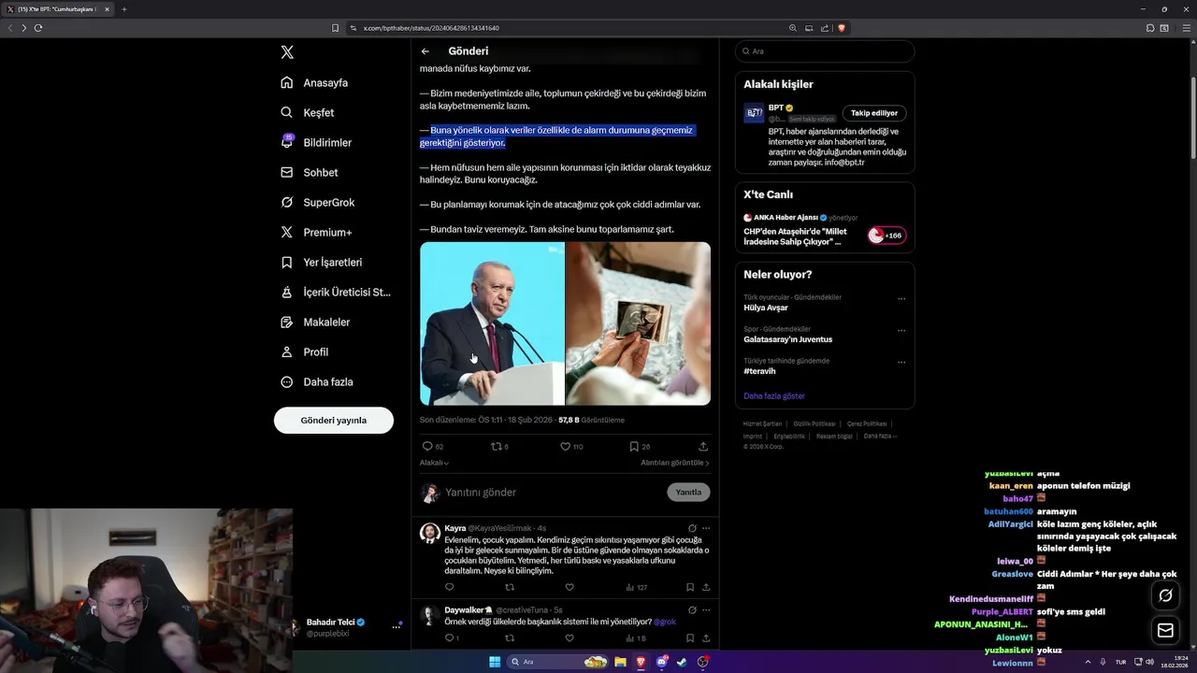Select the X'te BPT browser tab
This screenshot has width=1197, height=673.
[x=58, y=9]
